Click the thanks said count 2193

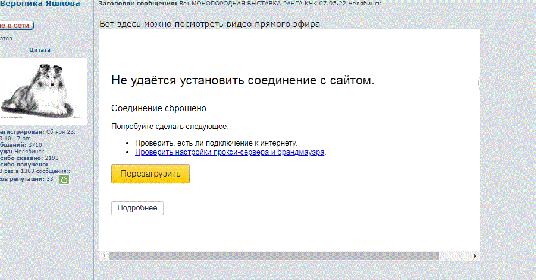click(x=52, y=158)
